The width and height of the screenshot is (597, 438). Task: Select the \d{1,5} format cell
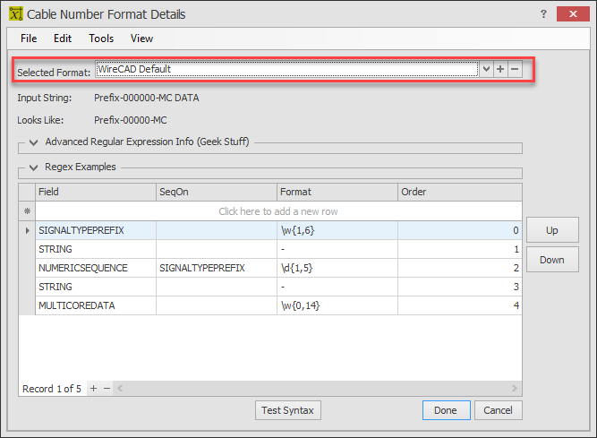click(x=337, y=268)
